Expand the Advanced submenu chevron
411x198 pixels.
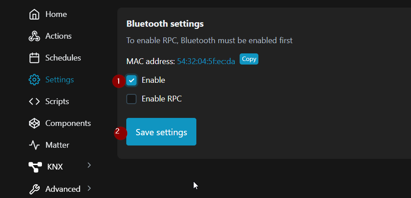89,188
